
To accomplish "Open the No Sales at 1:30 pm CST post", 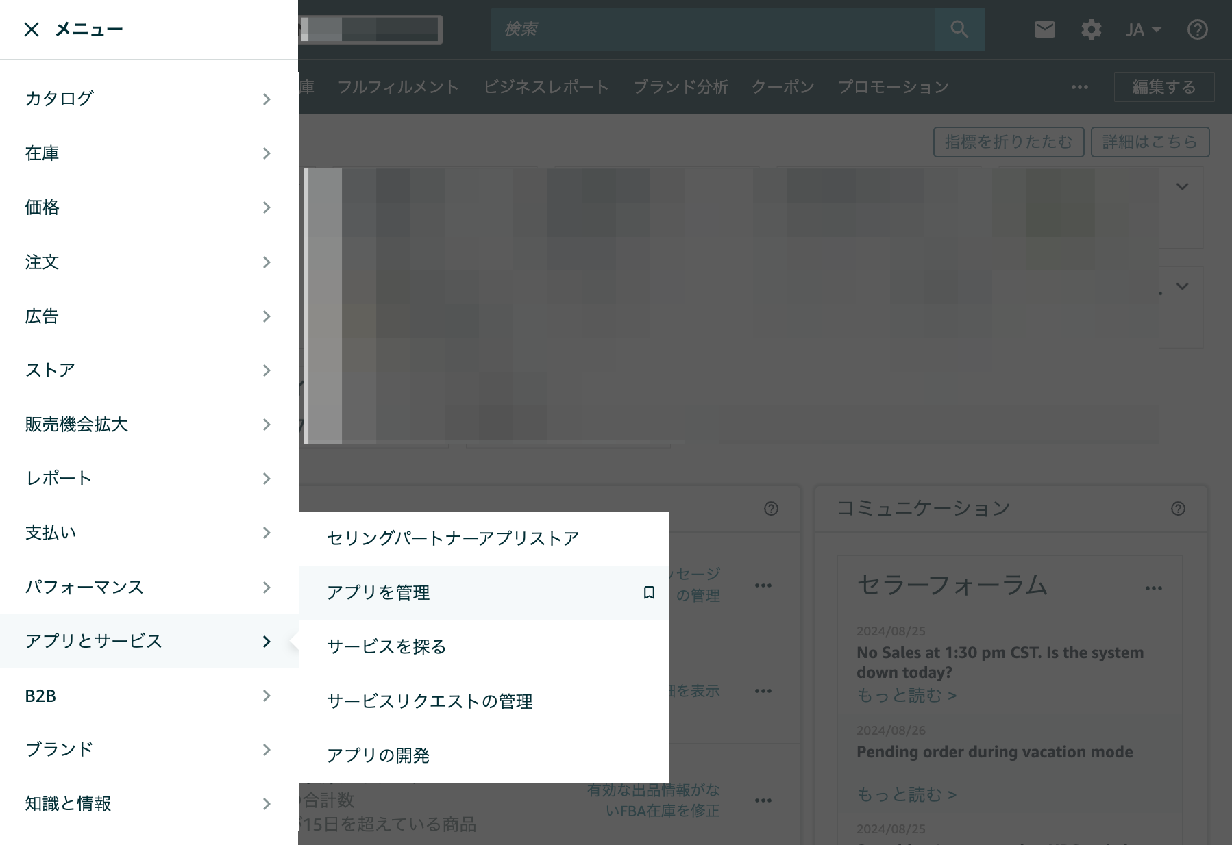I will (x=1000, y=662).
